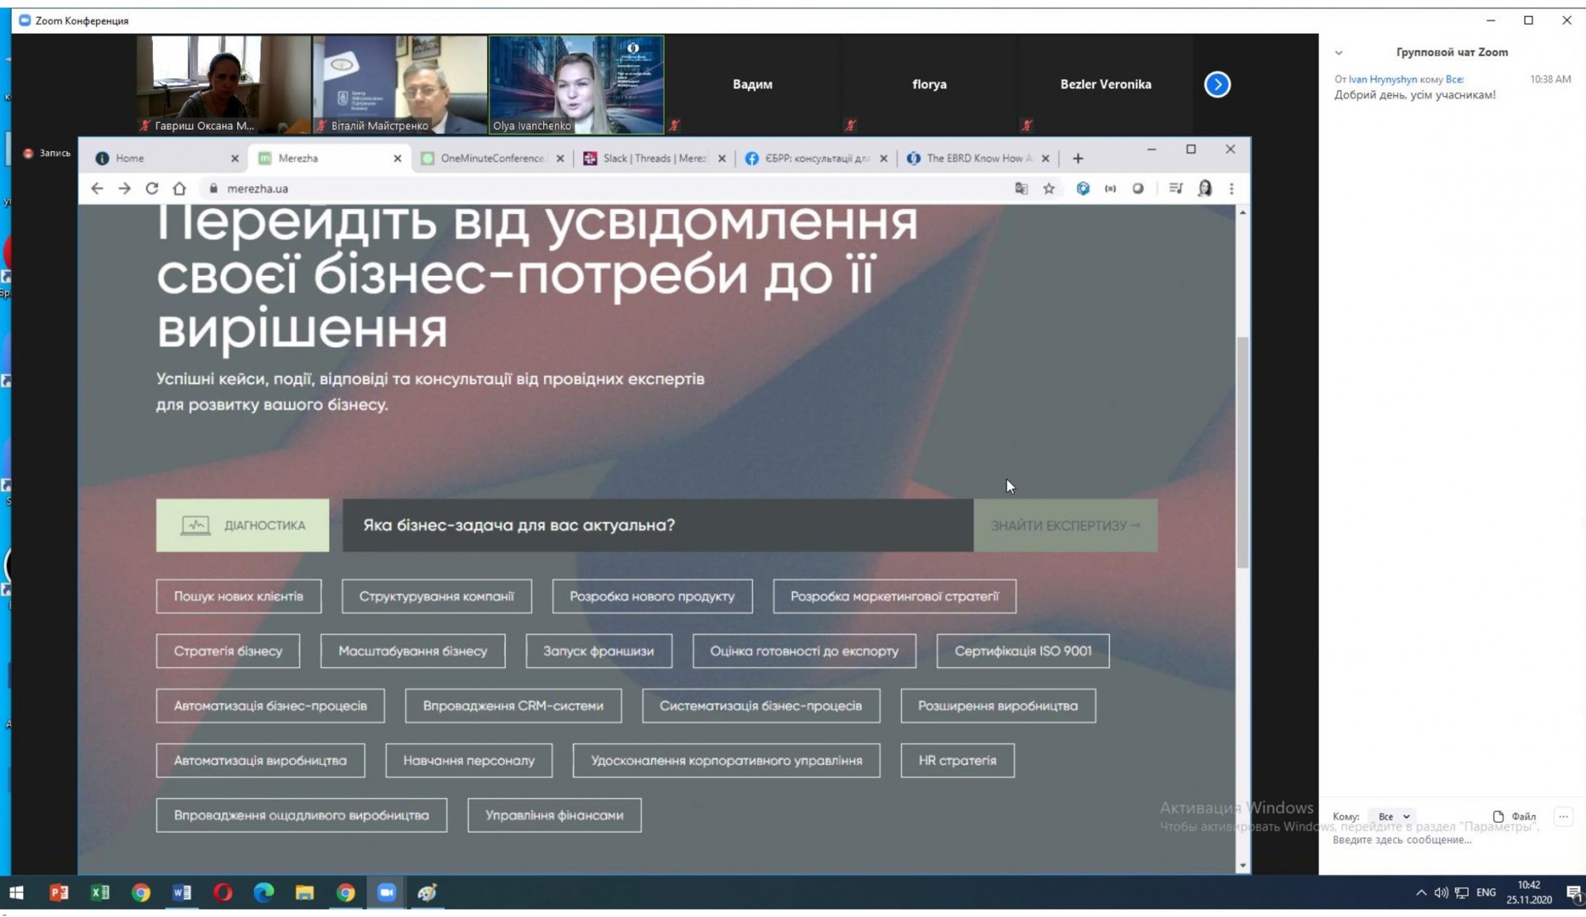Click the ДІАГНОСТИКА button
Screen dimensions: 1586x917
click(243, 525)
